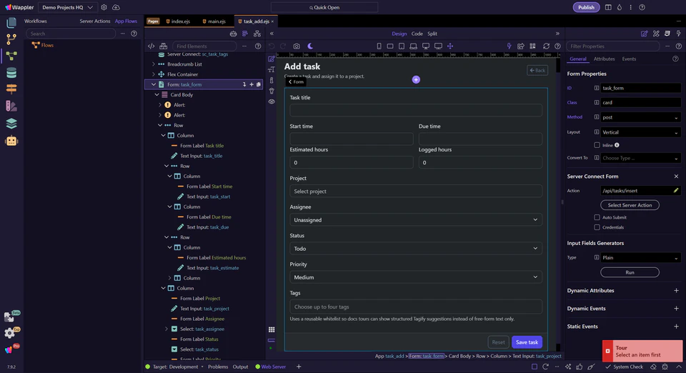Open the Assignee Unassigned dropdown
The height and width of the screenshot is (373, 686).
click(x=416, y=219)
